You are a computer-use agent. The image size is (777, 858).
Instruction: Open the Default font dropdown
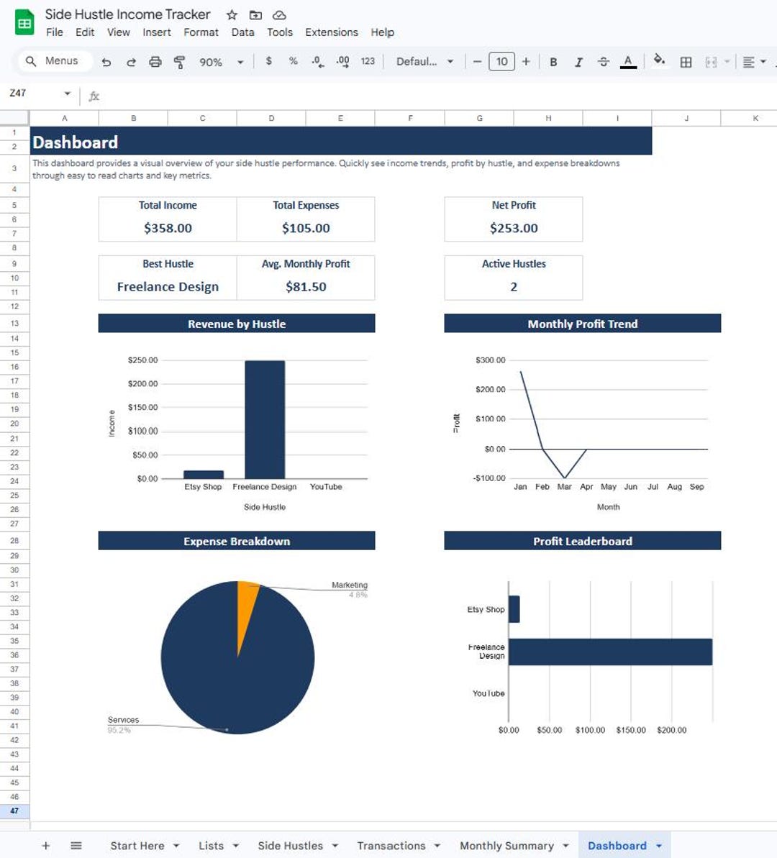425,62
